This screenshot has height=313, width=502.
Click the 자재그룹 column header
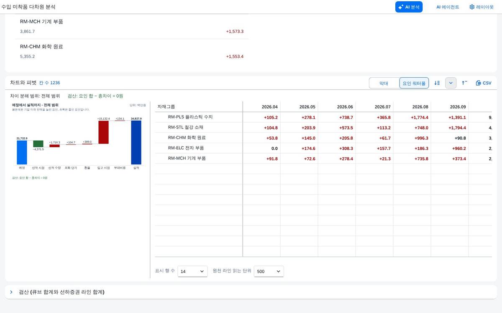pyautogui.click(x=199, y=107)
